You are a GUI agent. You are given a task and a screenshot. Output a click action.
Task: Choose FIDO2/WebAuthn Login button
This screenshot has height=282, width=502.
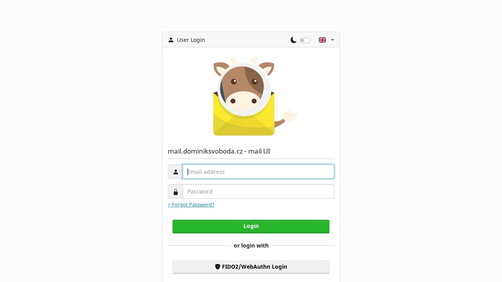251,267
